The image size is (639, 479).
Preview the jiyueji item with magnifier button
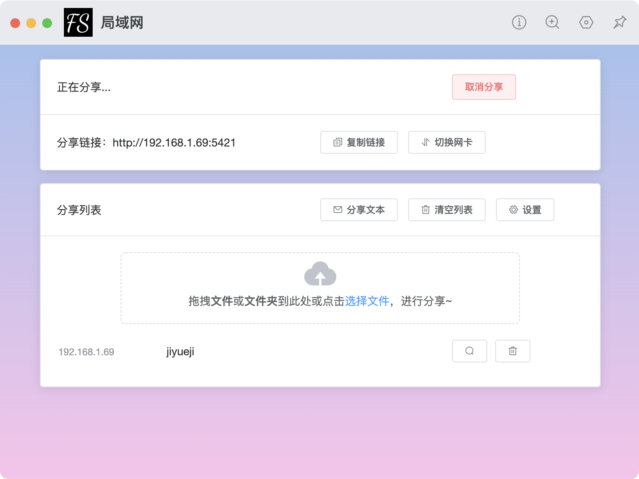coord(470,351)
